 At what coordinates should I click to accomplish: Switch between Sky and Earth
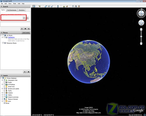(67, 6)
